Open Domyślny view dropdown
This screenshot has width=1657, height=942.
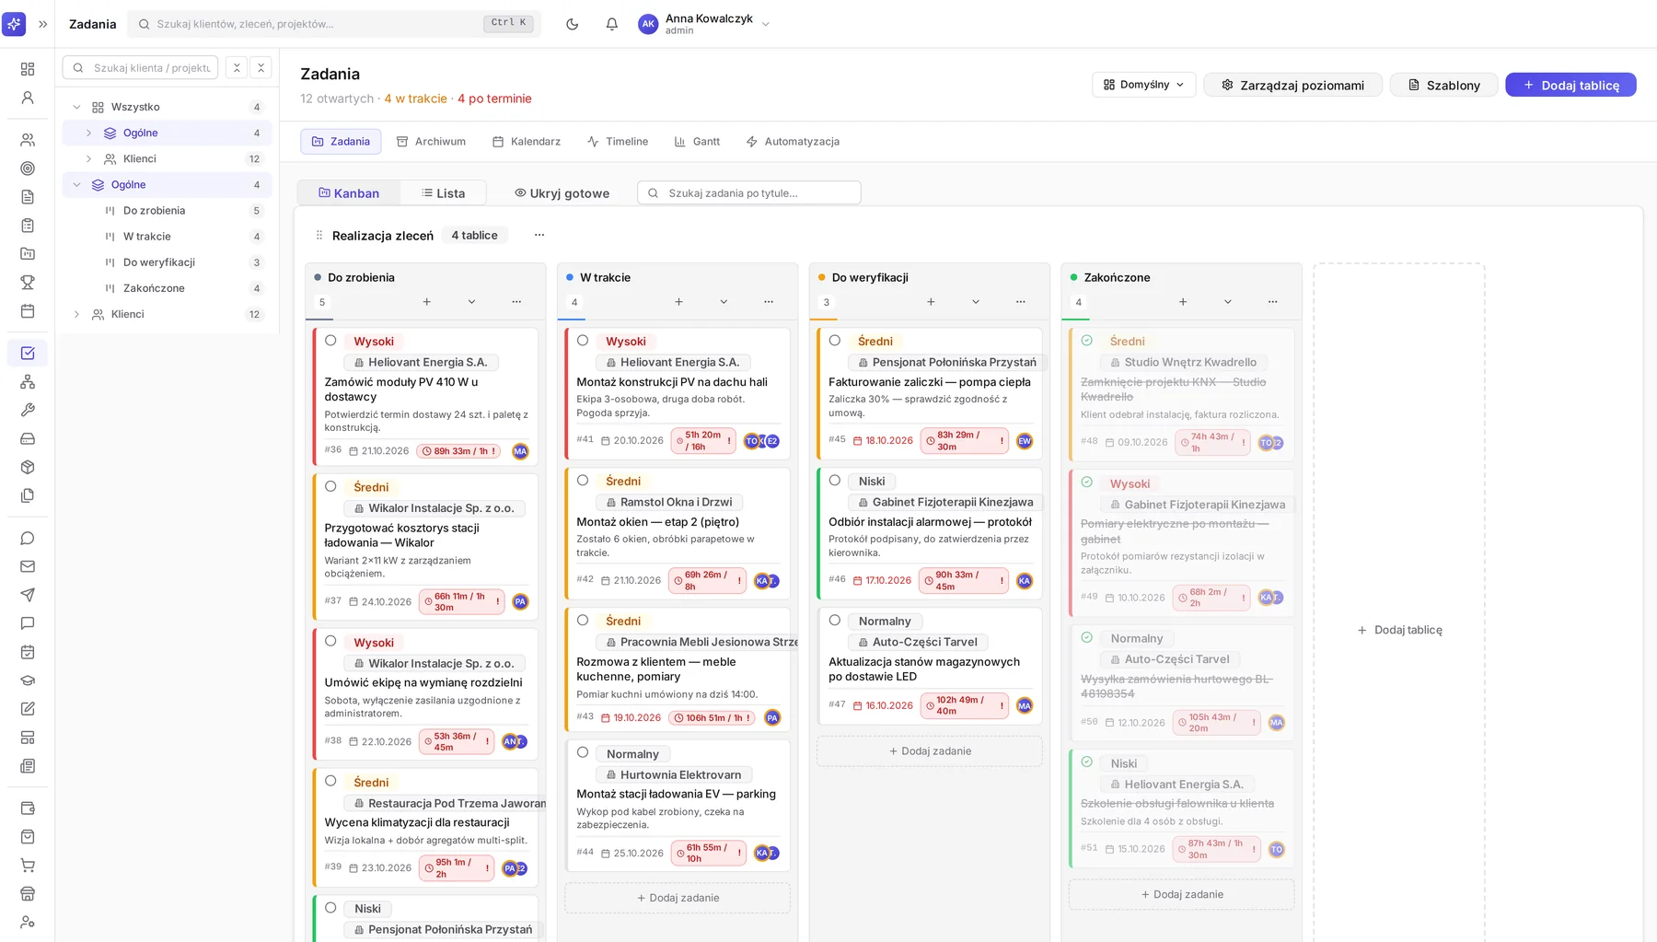[1144, 85]
